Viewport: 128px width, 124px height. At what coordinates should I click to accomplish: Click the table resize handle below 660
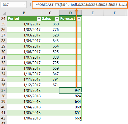tap(81, 120)
